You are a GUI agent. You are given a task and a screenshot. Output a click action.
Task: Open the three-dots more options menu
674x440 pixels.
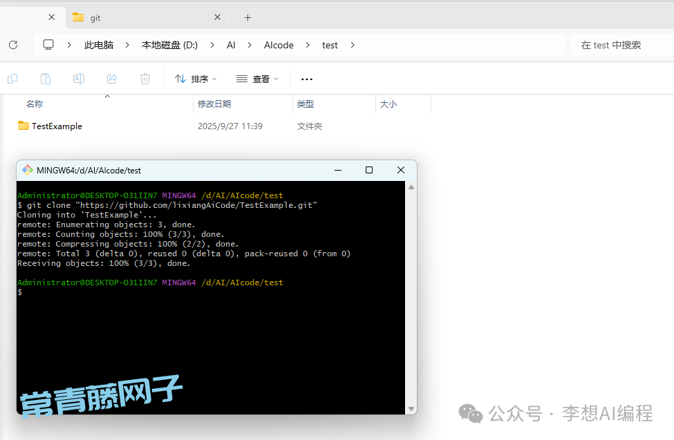pyautogui.click(x=307, y=79)
